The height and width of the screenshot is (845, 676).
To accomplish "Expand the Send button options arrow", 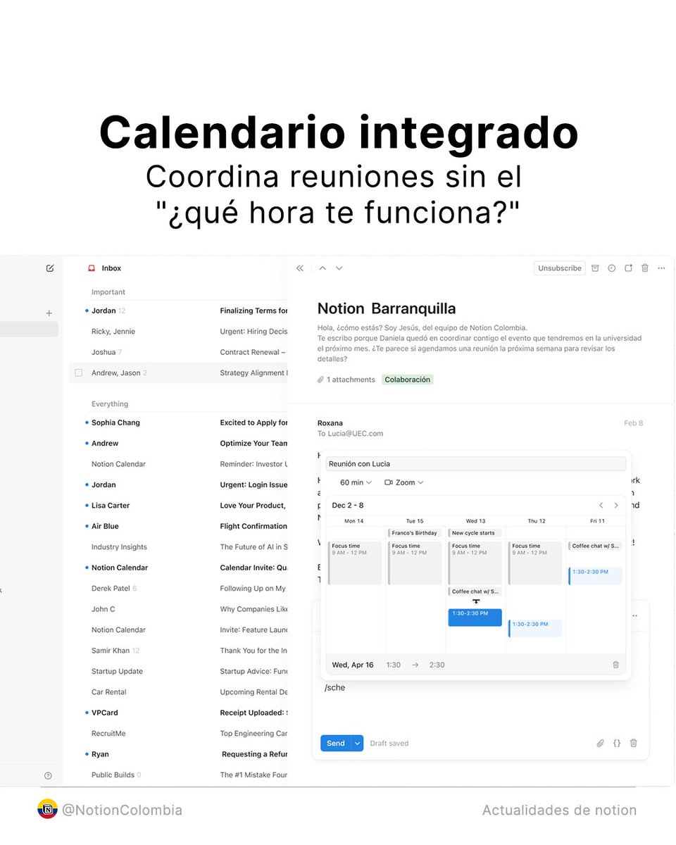I will tap(357, 743).
